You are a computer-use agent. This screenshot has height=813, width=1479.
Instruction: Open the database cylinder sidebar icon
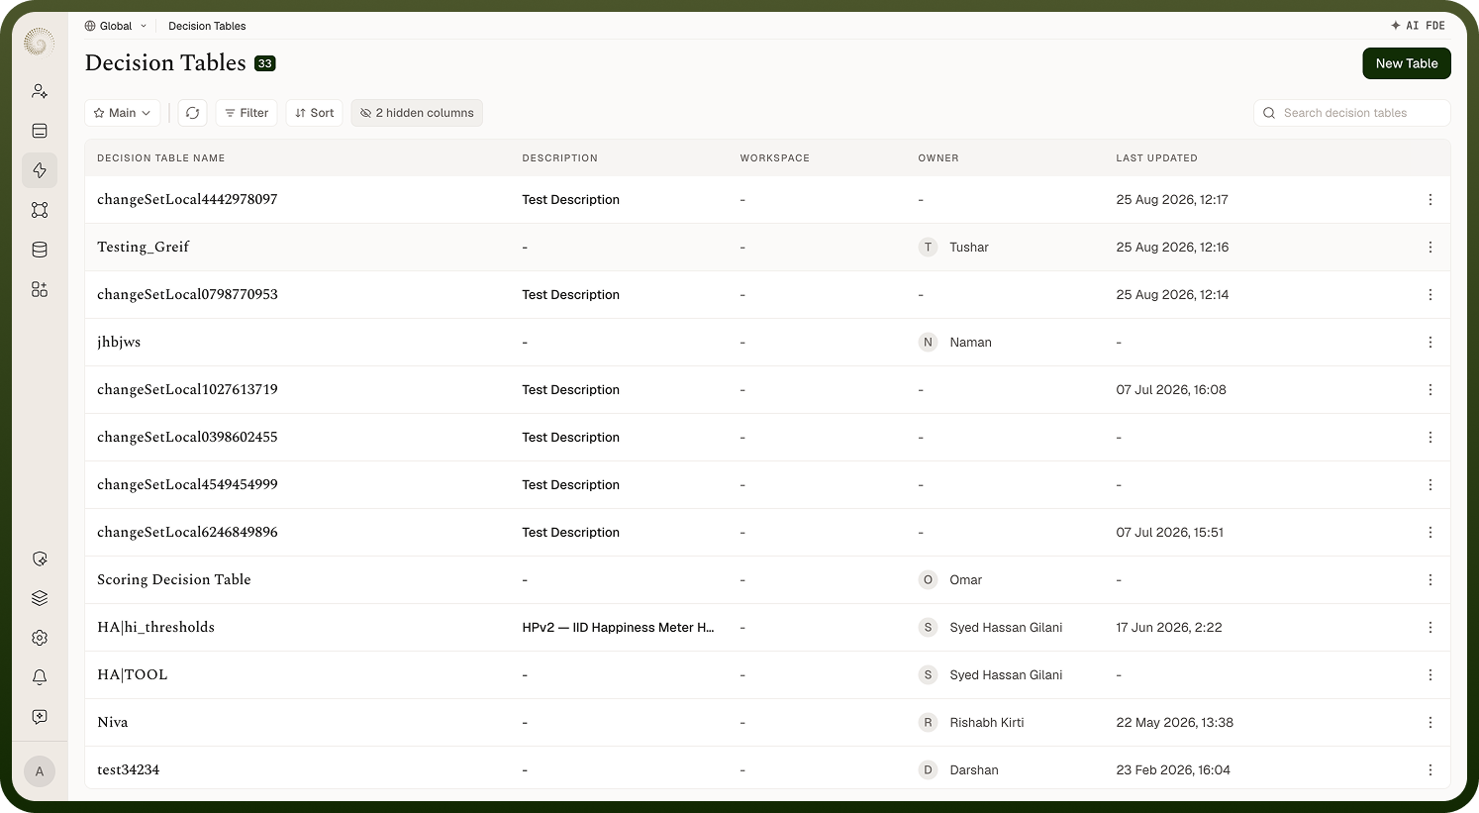[x=40, y=250]
